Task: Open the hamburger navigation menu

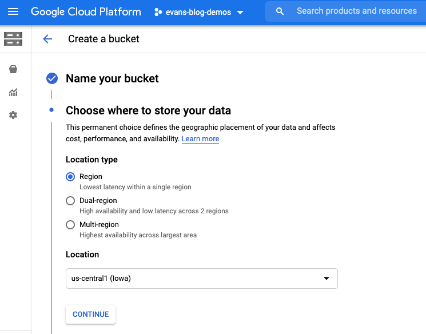Action: (13, 12)
